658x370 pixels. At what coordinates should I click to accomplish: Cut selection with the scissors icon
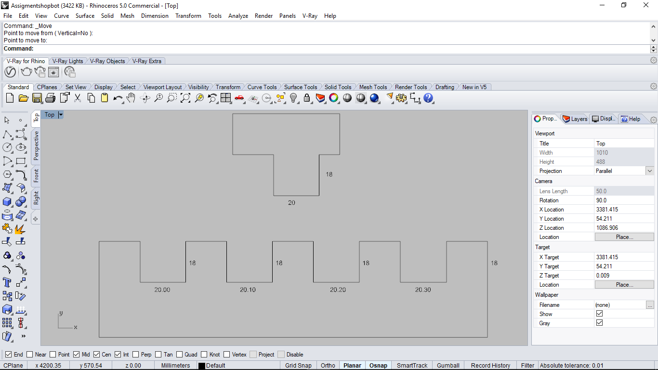[78, 98]
